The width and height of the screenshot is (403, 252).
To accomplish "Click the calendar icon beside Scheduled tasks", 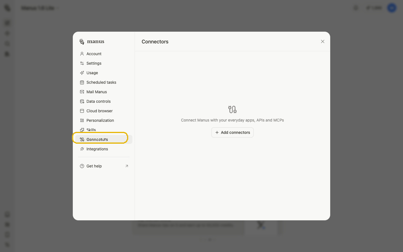I will (x=82, y=82).
